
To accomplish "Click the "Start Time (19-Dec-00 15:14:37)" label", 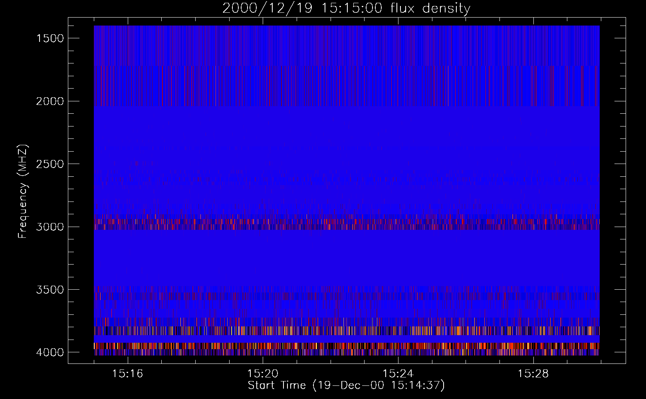I will pos(346,385).
